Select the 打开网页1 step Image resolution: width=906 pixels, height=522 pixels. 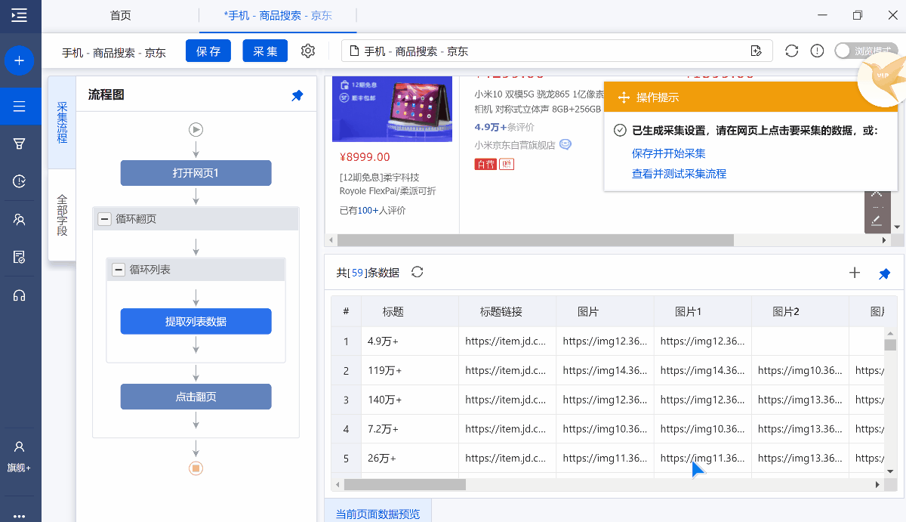[x=196, y=173]
